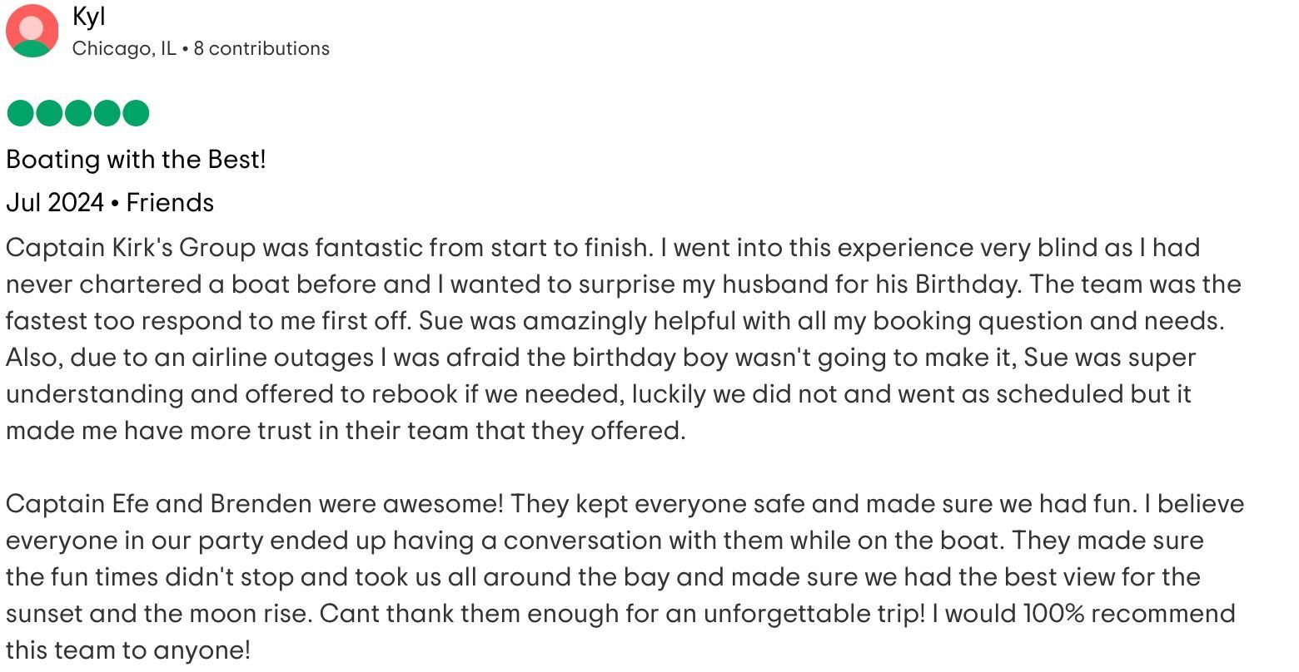Image resolution: width=1299 pixels, height=672 pixels.
Task: Click the reviewer name Kyl
Action: (88, 16)
